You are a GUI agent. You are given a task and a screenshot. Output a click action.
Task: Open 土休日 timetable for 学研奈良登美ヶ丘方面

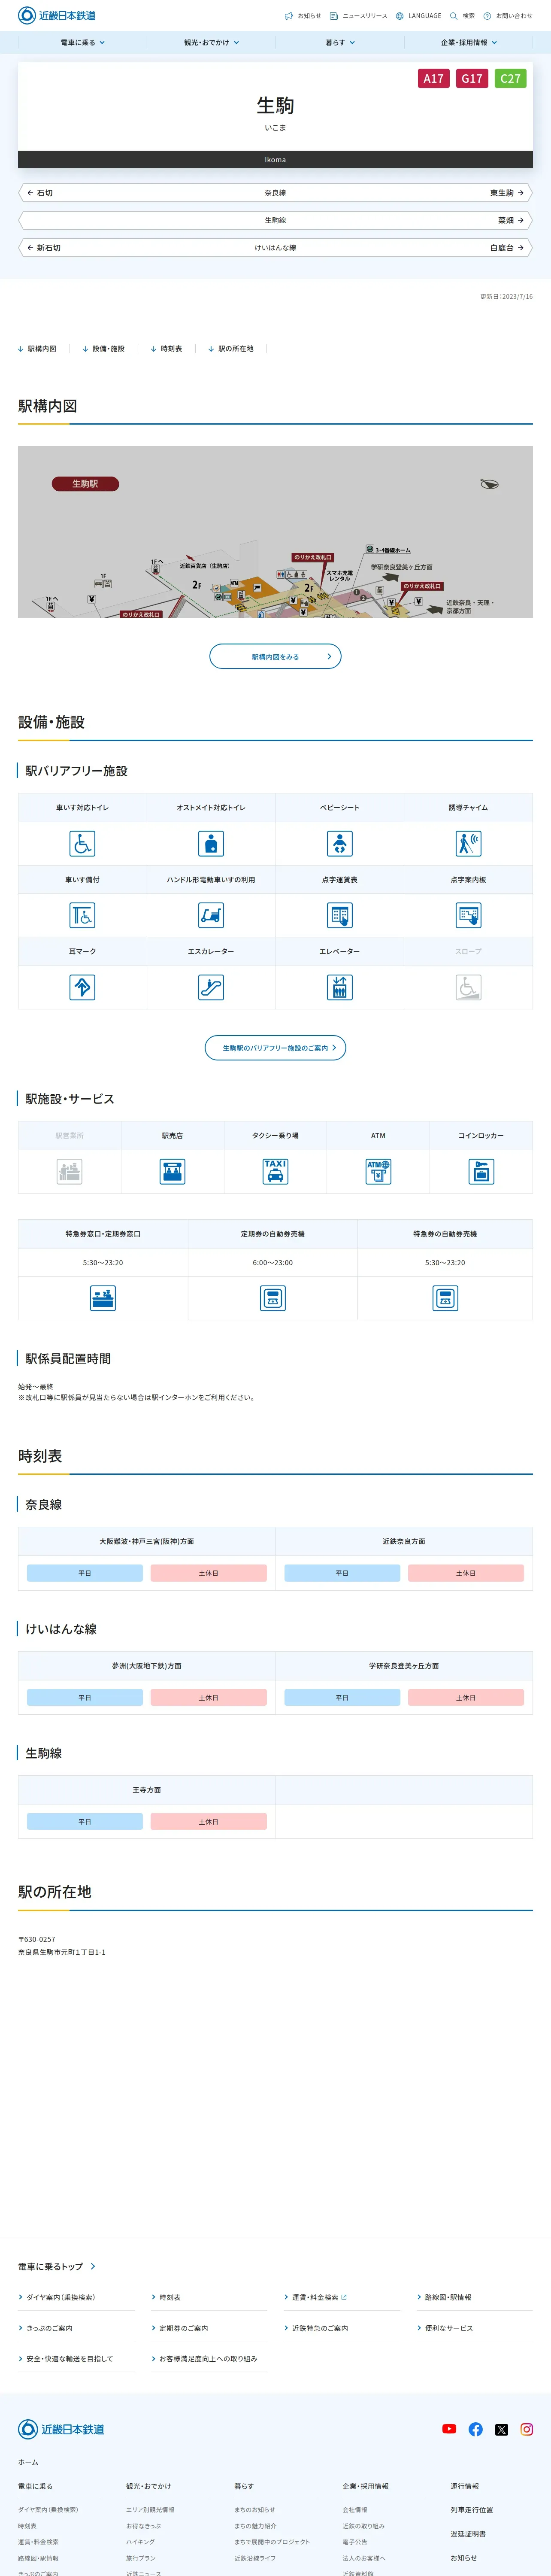466,1697
